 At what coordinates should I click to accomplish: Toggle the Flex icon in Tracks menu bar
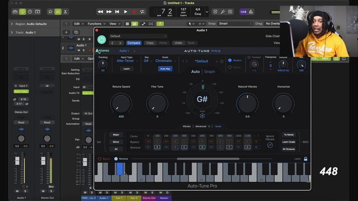click(x=151, y=23)
